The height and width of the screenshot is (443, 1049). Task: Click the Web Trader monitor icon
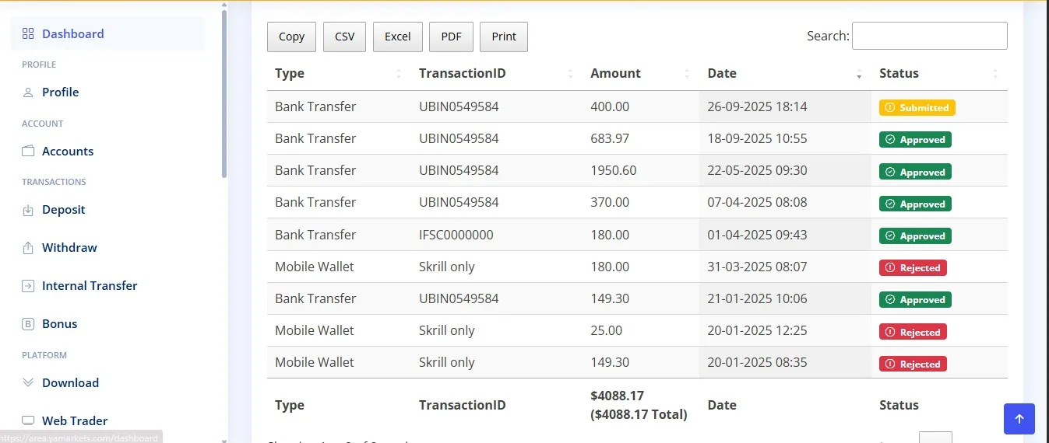[28, 421]
